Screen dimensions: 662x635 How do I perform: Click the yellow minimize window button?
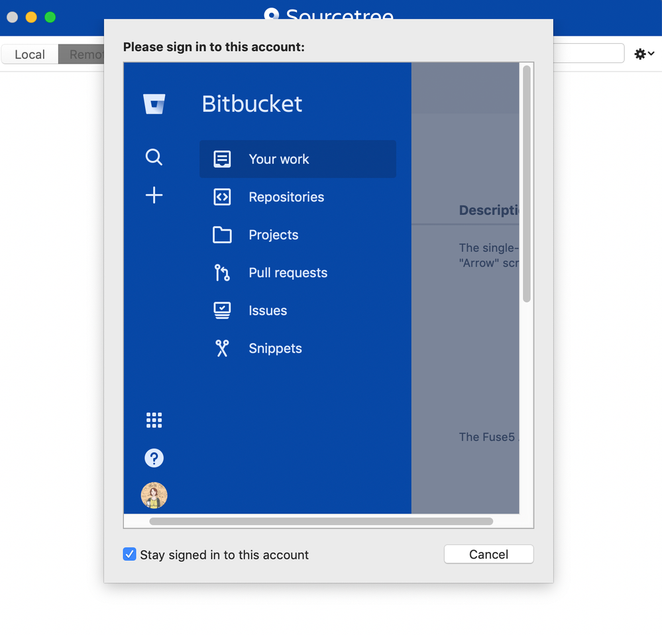click(31, 17)
